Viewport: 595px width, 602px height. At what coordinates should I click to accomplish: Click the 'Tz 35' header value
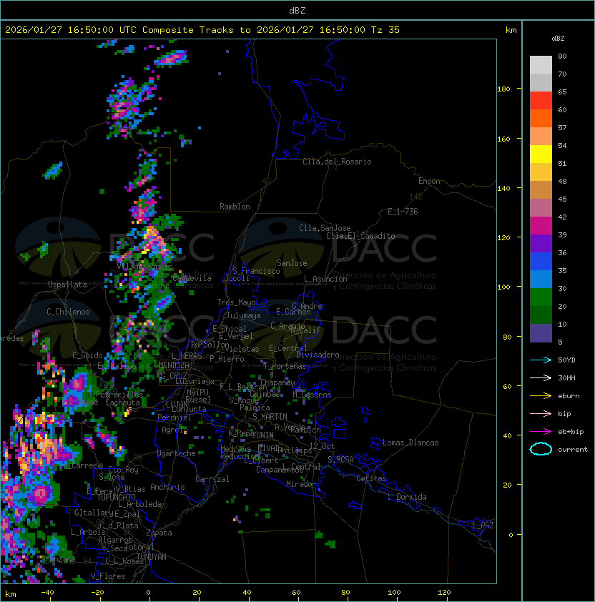point(385,30)
